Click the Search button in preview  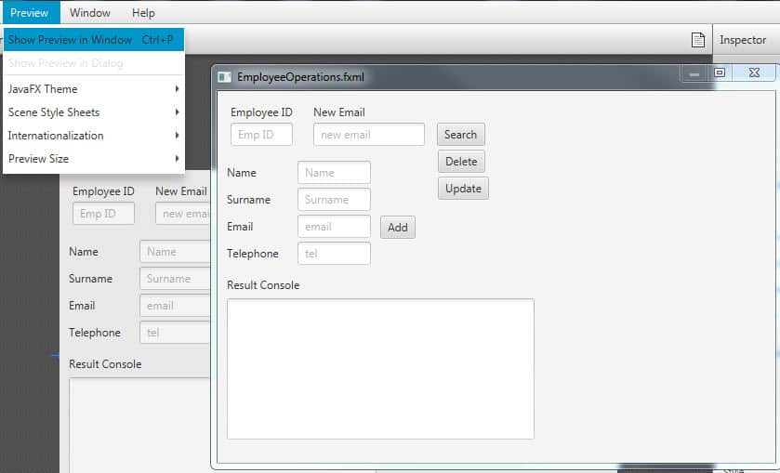[460, 135]
